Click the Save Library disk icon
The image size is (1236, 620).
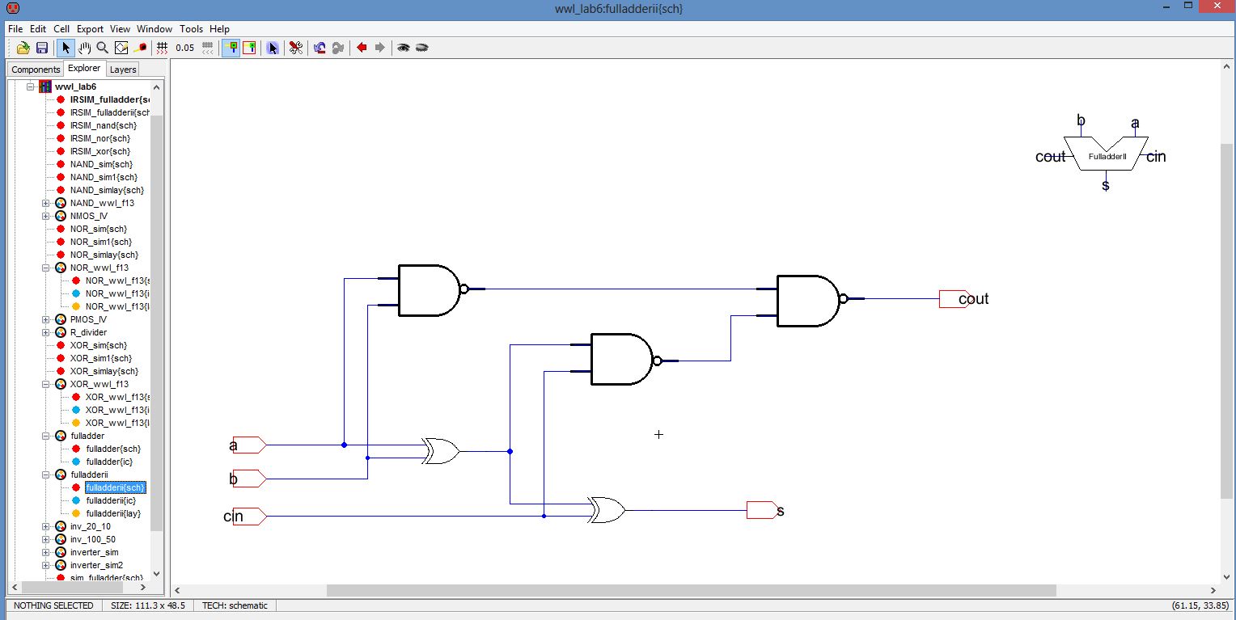coord(41,48)
